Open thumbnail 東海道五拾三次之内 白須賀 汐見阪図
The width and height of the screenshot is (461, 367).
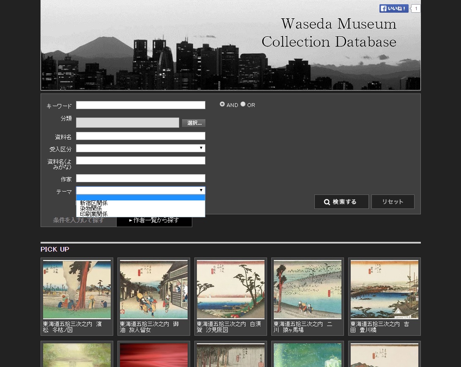[231, 289]
